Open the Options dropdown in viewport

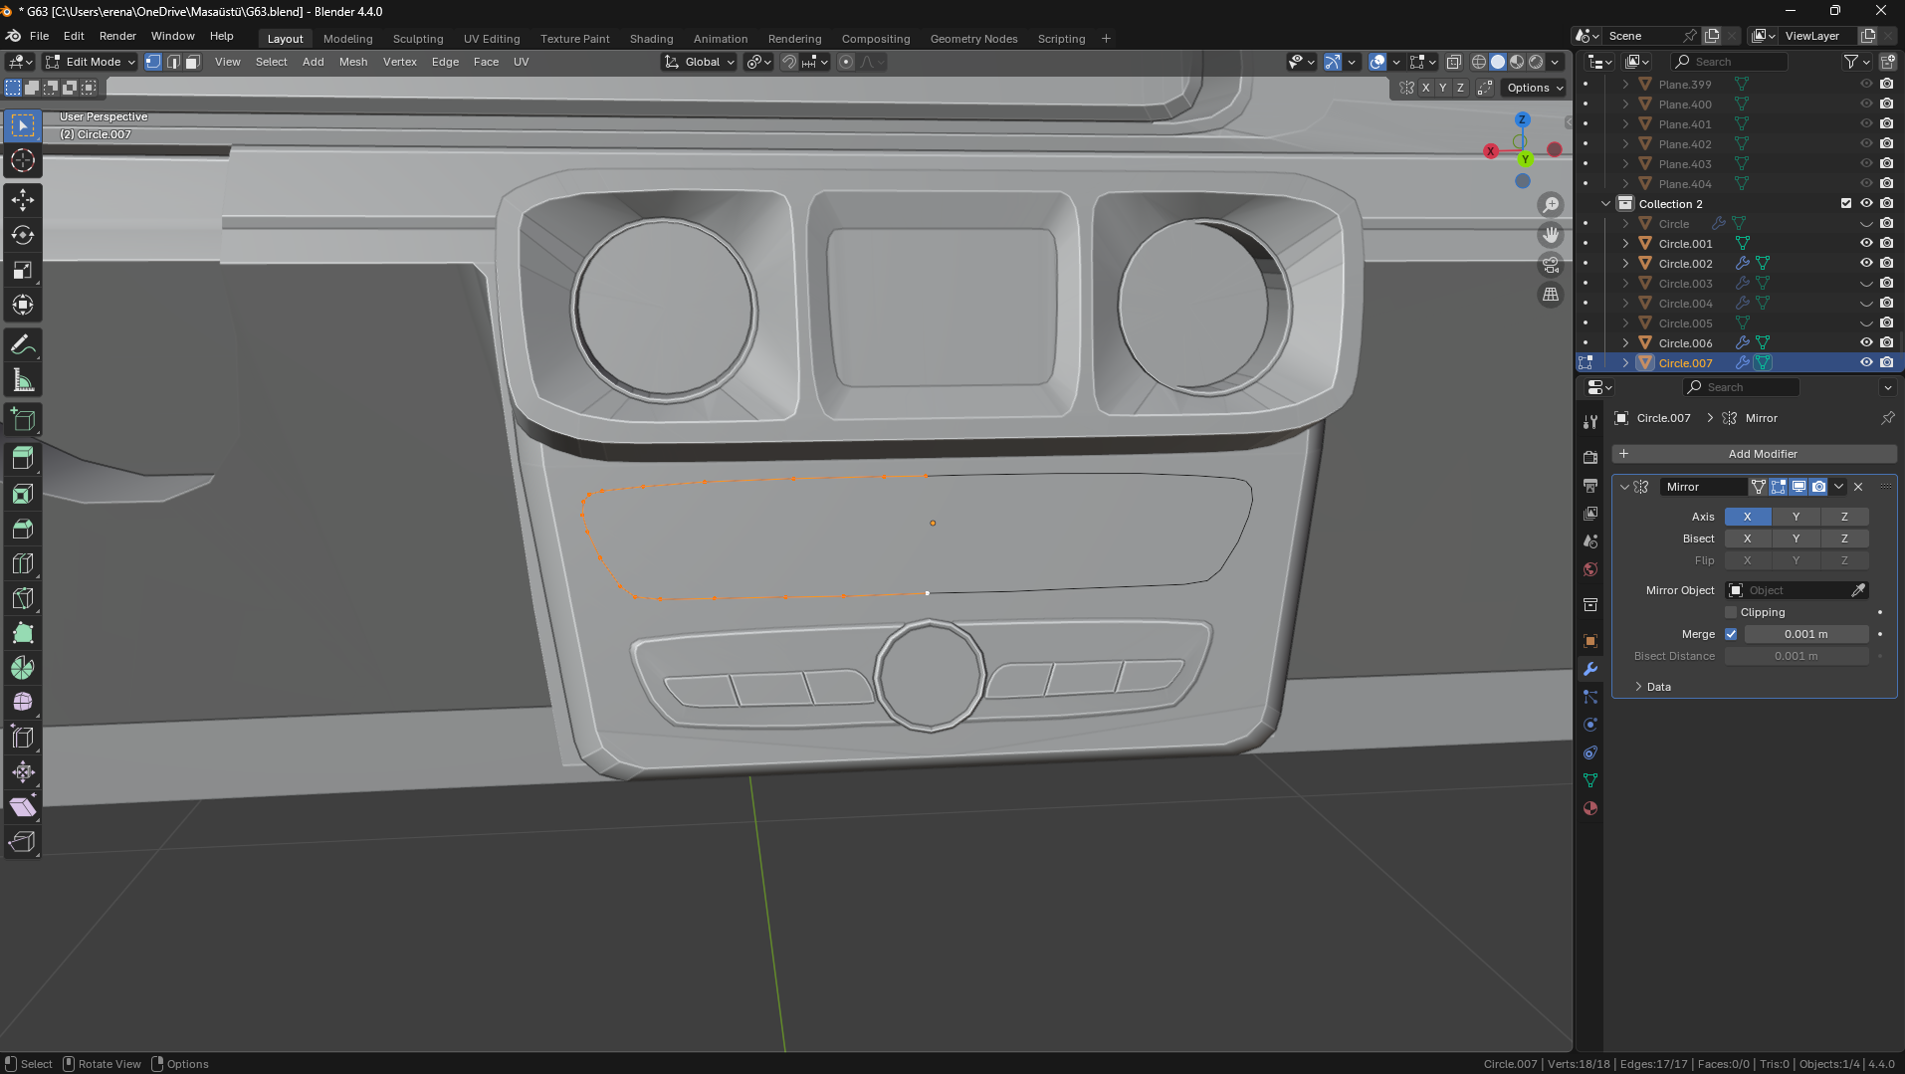[x=1534, y=88]
